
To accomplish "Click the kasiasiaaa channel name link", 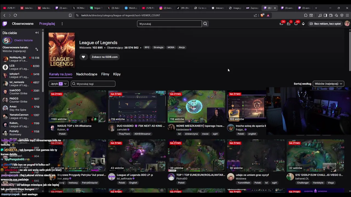I will 183,130.
